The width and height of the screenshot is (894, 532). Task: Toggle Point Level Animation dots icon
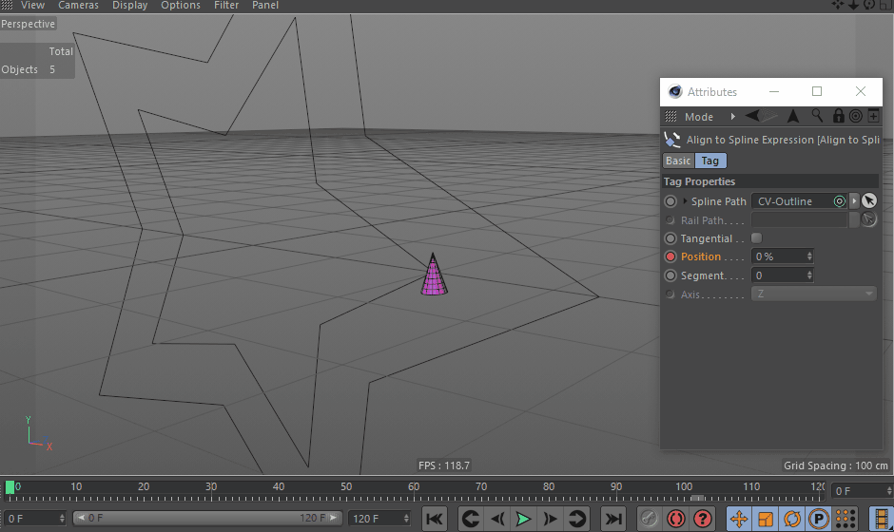[845, 519]
